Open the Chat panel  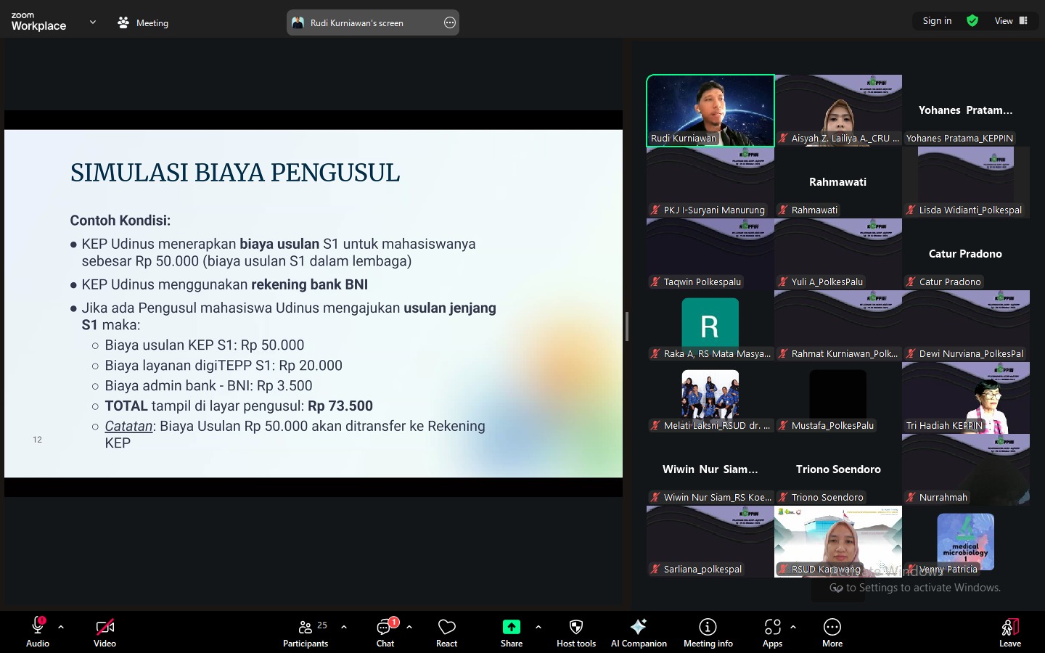coord(385,632)
